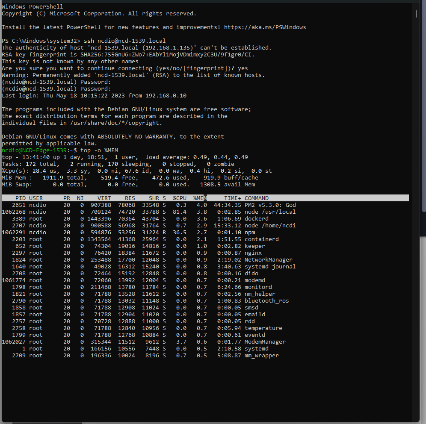Click the vertical scrollbar thumb at top right
Screen dimensions: 426x424
pos(416,14)
